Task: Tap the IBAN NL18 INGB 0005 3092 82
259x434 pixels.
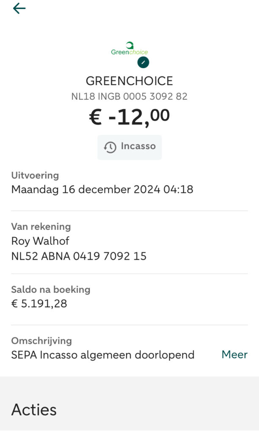Action: pyautogui.click(x=129, y=97)
